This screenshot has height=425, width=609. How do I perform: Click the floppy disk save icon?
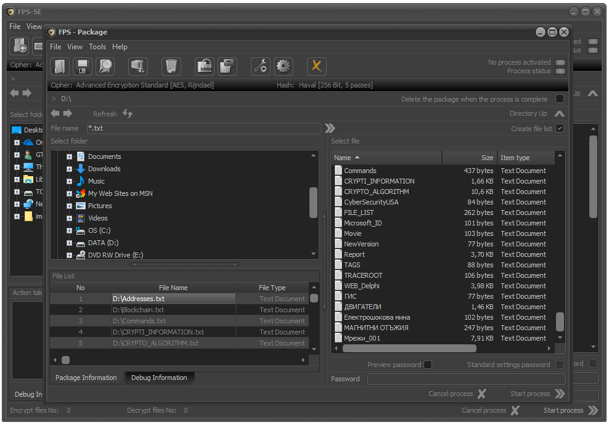83,66
